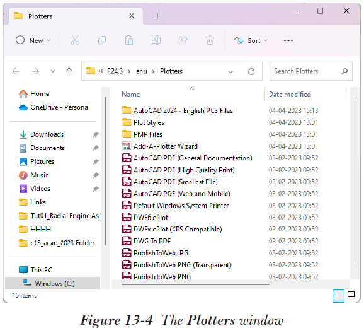Select AutoCAD PDF (General Documentation) file
The width and height of the screenshot is (364, 328).
click(187, 158)
